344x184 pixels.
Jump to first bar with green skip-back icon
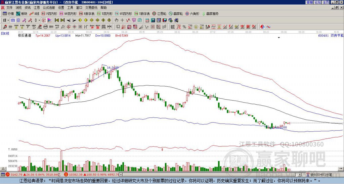(56, 20)
